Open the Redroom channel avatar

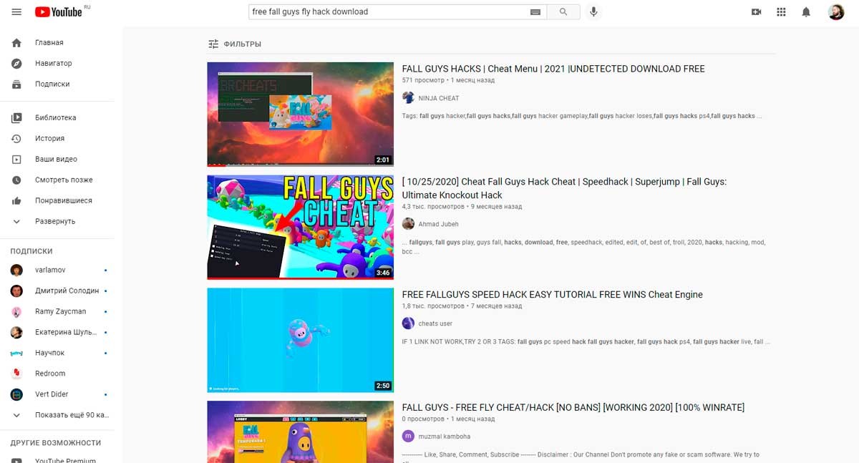[17, 374]
